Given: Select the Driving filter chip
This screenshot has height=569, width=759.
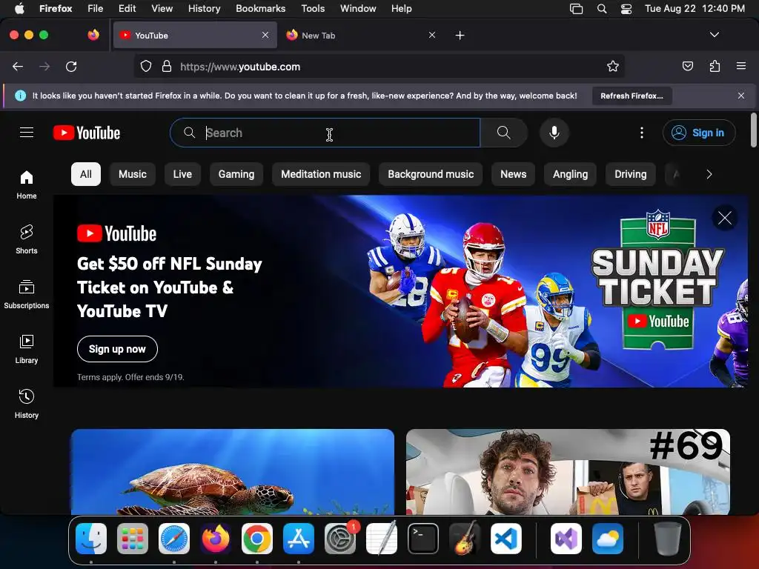Looking at the screenshot, I should [630, 174].
